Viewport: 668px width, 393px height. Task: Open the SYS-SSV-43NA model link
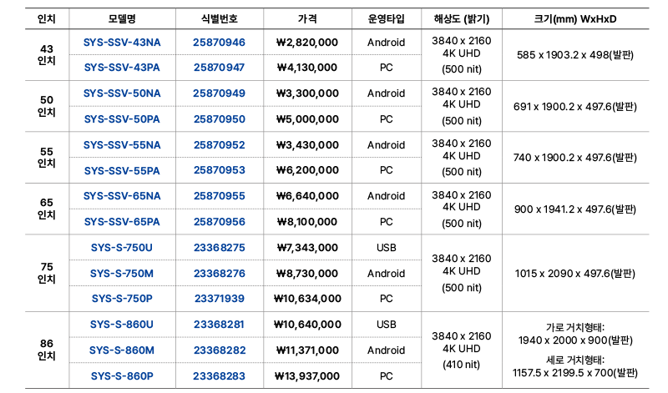(x=122, y=42)
